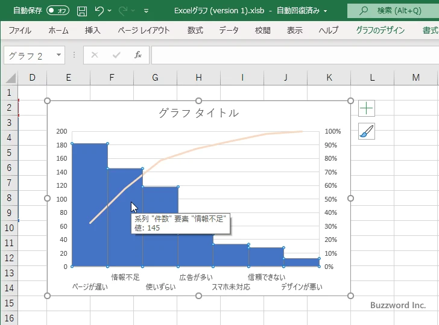Click the スマホ未対応 axis label

pos(231,286)
